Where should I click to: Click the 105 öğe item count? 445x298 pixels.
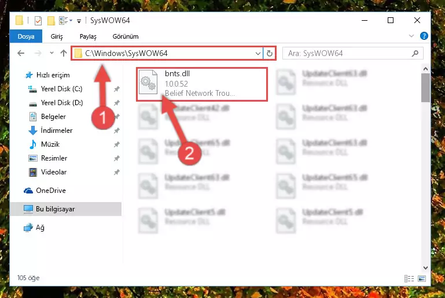tap(28, 278)
